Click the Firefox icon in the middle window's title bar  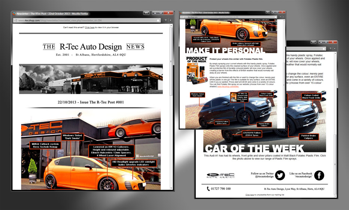pos(181,13)
